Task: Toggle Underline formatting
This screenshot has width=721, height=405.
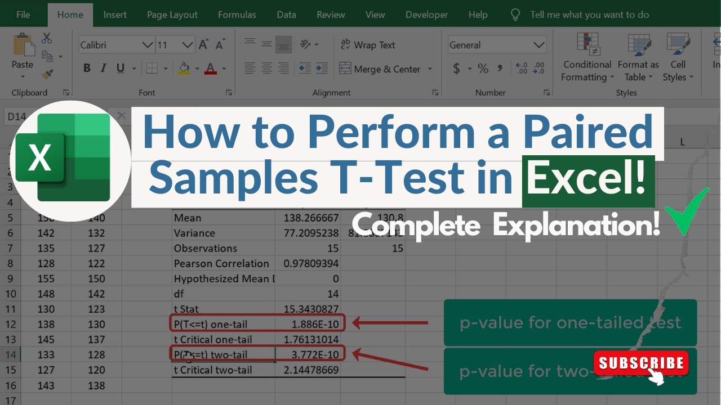Action: pyautogui.click(x=120, y=69)
